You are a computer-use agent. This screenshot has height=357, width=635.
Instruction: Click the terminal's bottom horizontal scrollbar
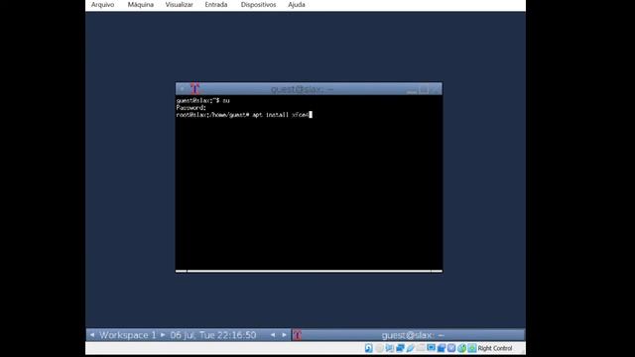(x=309, y=271)
